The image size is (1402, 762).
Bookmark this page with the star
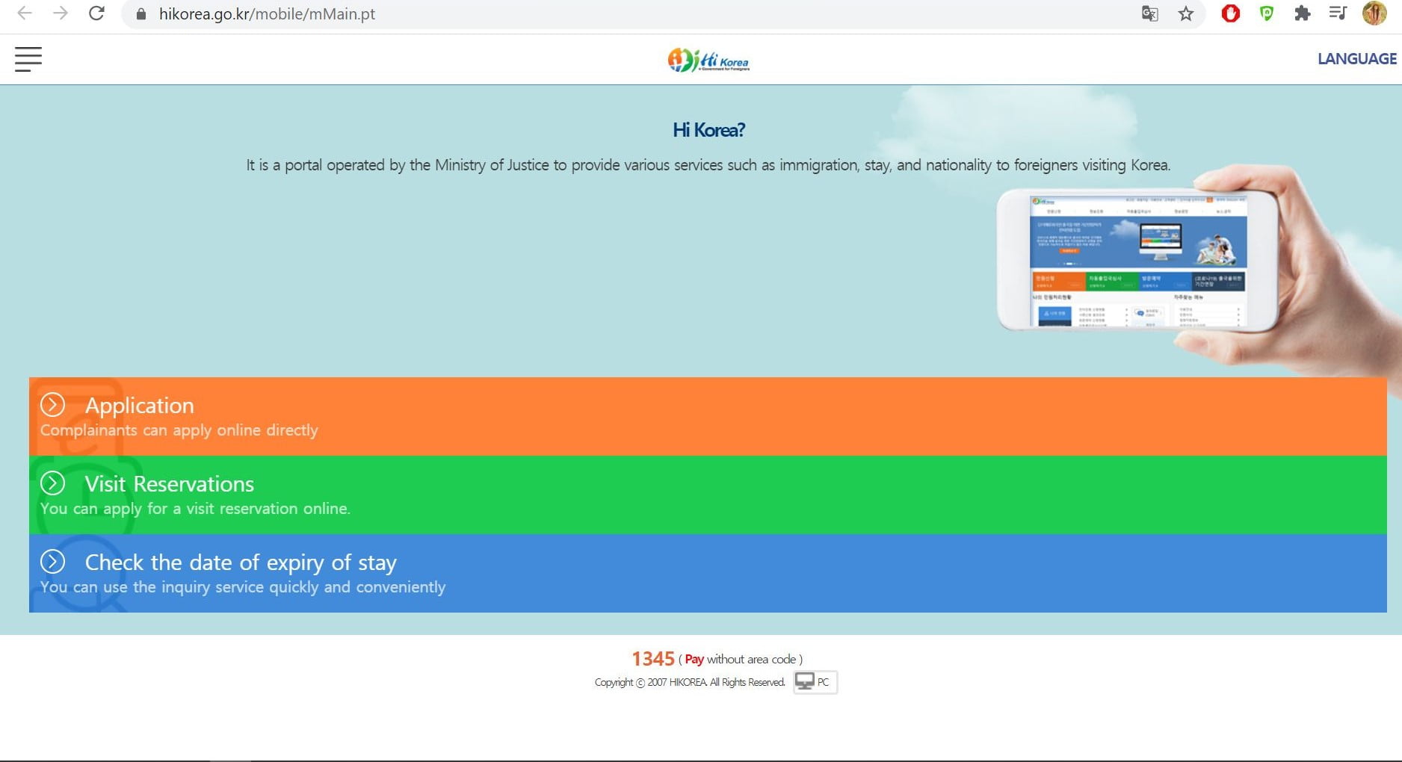[1186, 13]
